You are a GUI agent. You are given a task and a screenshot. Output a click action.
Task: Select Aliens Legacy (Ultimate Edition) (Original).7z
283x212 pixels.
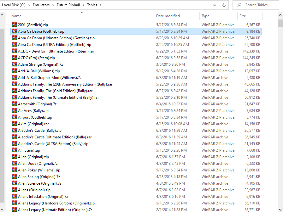coord(55,210)
